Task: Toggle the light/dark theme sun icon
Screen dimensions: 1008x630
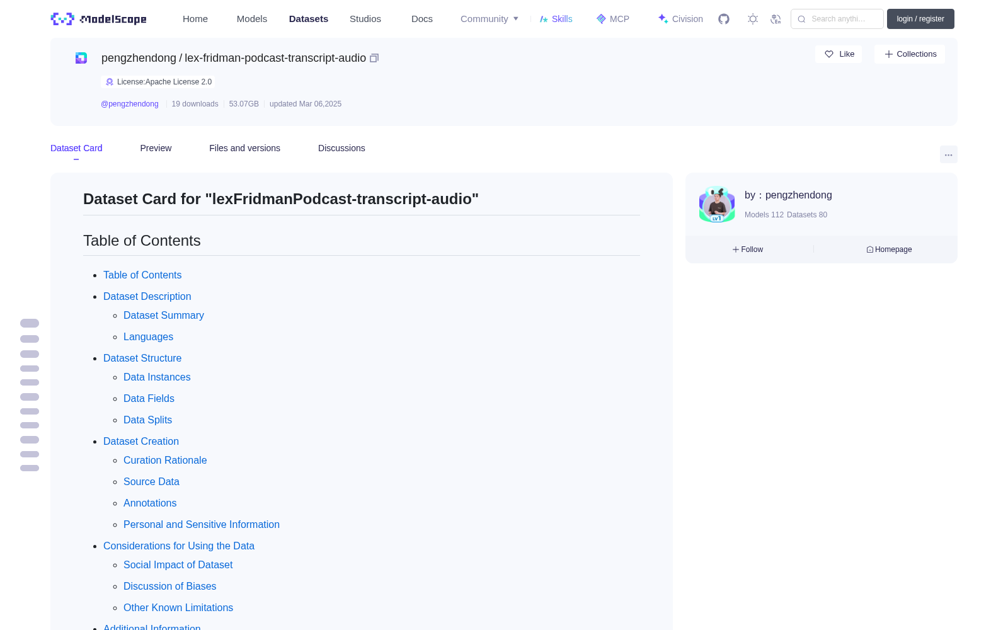Action: point(753,19)
